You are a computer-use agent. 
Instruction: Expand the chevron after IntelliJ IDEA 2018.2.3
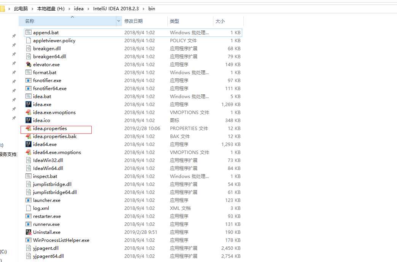point(144,9)
